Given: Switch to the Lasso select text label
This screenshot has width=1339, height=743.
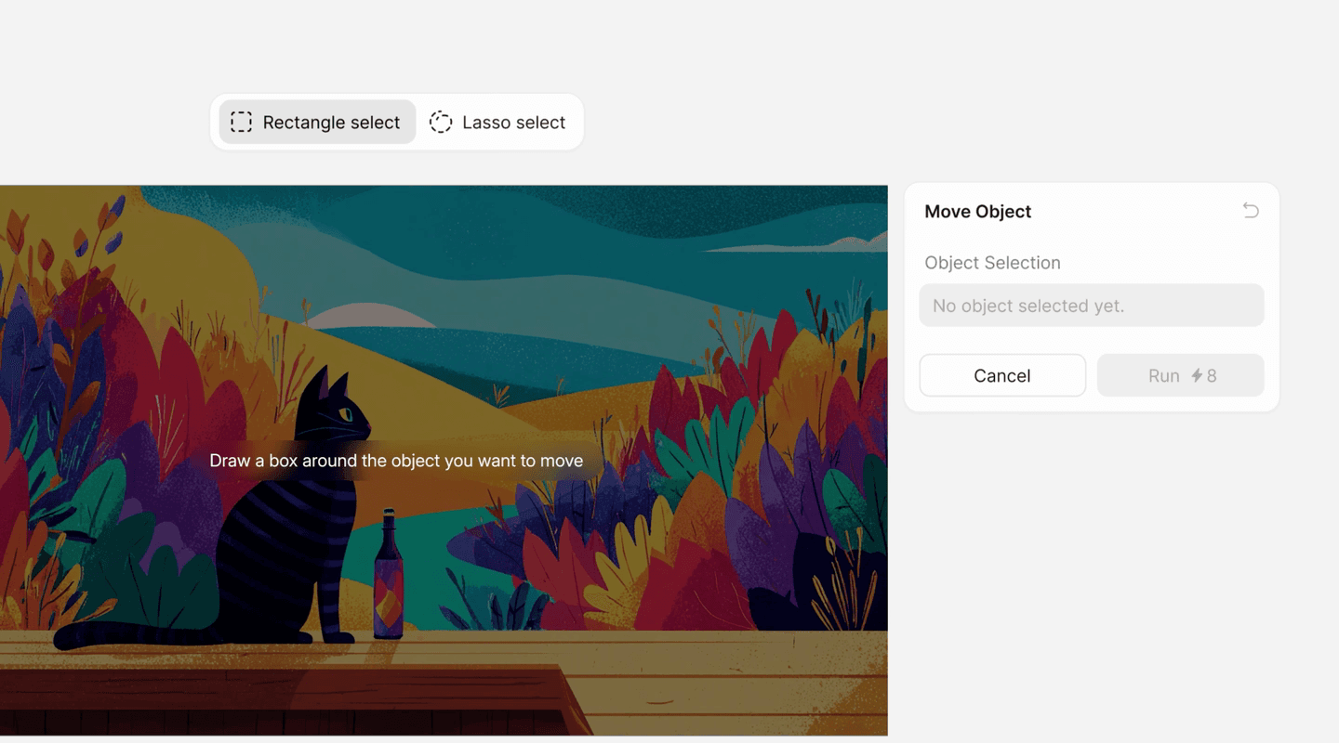Looking at the screenshot, I should coord(513,123).
